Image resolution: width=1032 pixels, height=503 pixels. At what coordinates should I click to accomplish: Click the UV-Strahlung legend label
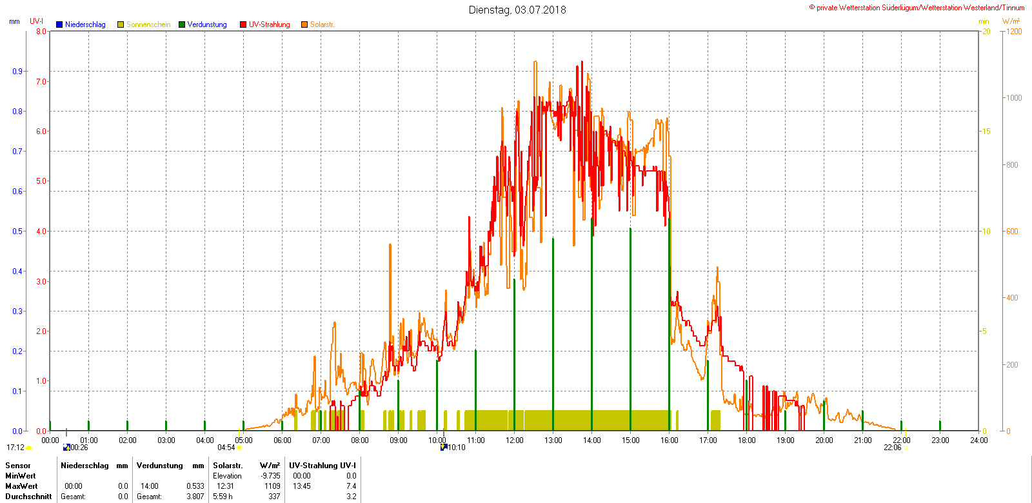(270, 25)
